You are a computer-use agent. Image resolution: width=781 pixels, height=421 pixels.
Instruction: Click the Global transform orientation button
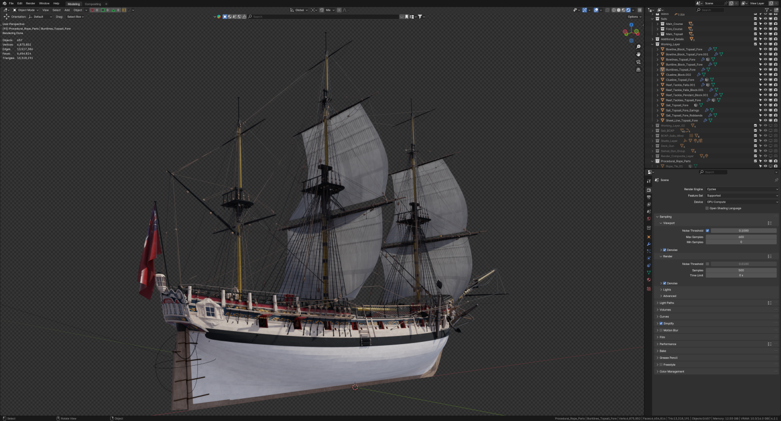300,10
